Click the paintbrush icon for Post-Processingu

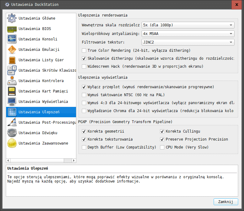[x=12, y=122]
